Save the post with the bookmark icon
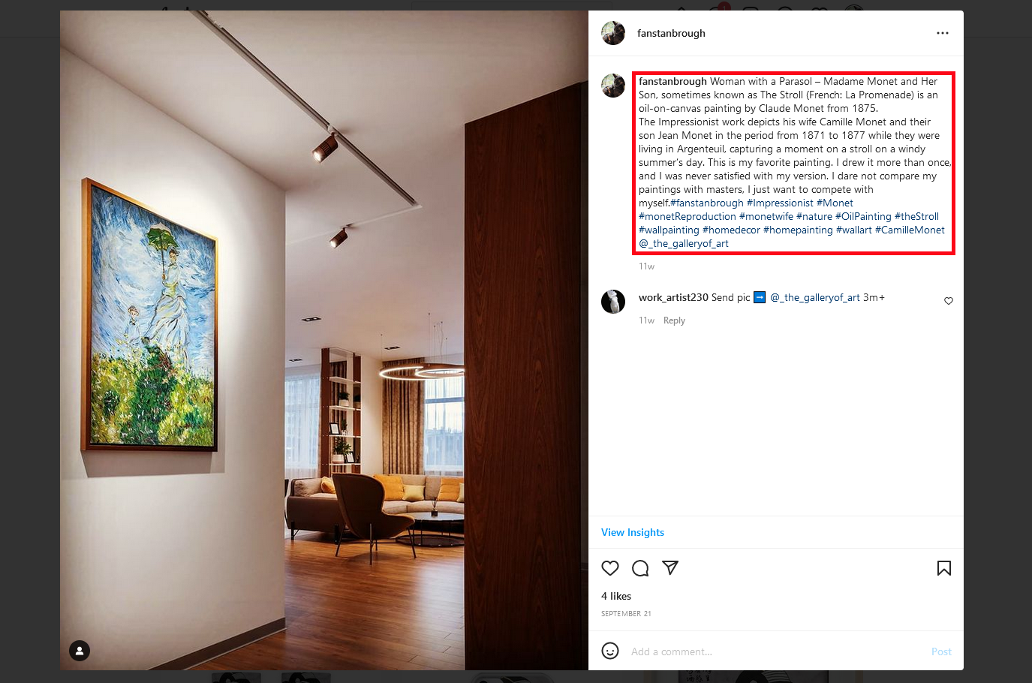 pyautogui.click(x=944, y=568)
